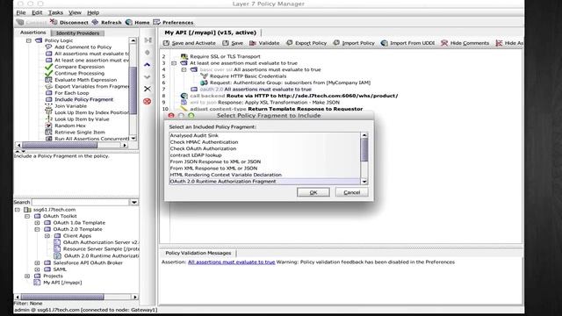The image size is (562, 316).
Task: Open the View menu
Action: point(75,12)
